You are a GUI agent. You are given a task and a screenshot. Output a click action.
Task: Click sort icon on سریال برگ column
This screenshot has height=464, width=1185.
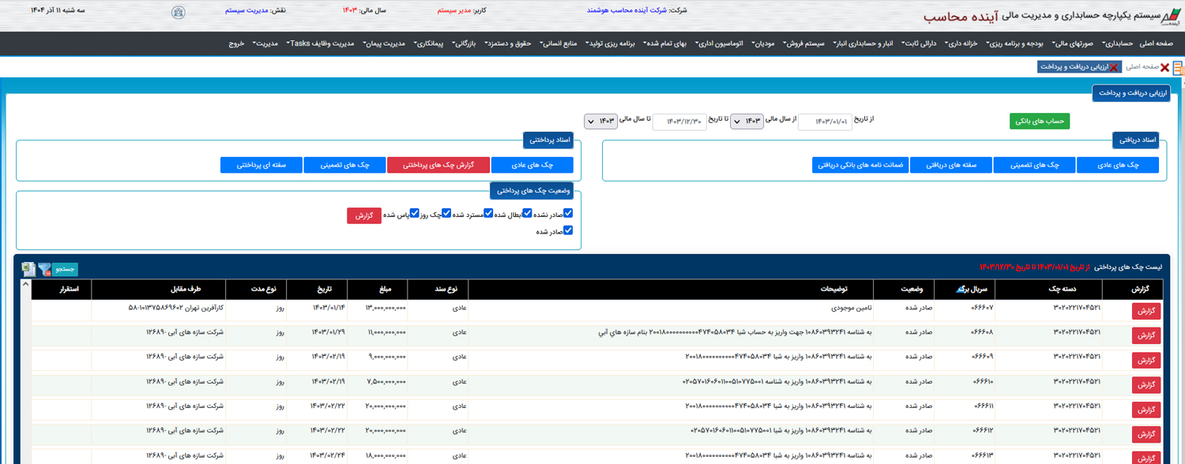click(961, 290)
